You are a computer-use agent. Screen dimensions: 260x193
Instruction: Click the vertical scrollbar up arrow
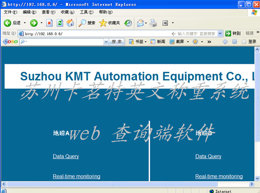coord(257,49)
